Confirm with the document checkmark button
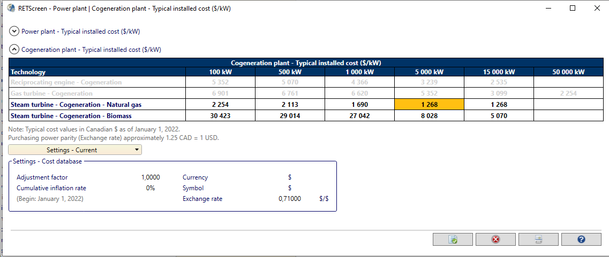 click(453, 239)
